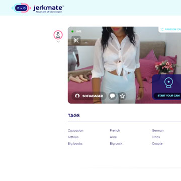The height and width of the screenshot is (181, 181).
Task: Click the live video stream area
Action: (x=124, y=65)
